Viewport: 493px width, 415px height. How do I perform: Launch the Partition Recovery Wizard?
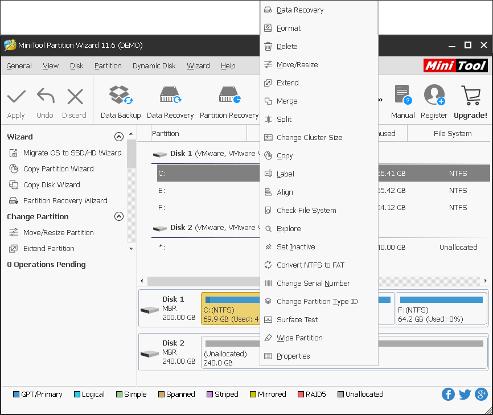(62, 200)
